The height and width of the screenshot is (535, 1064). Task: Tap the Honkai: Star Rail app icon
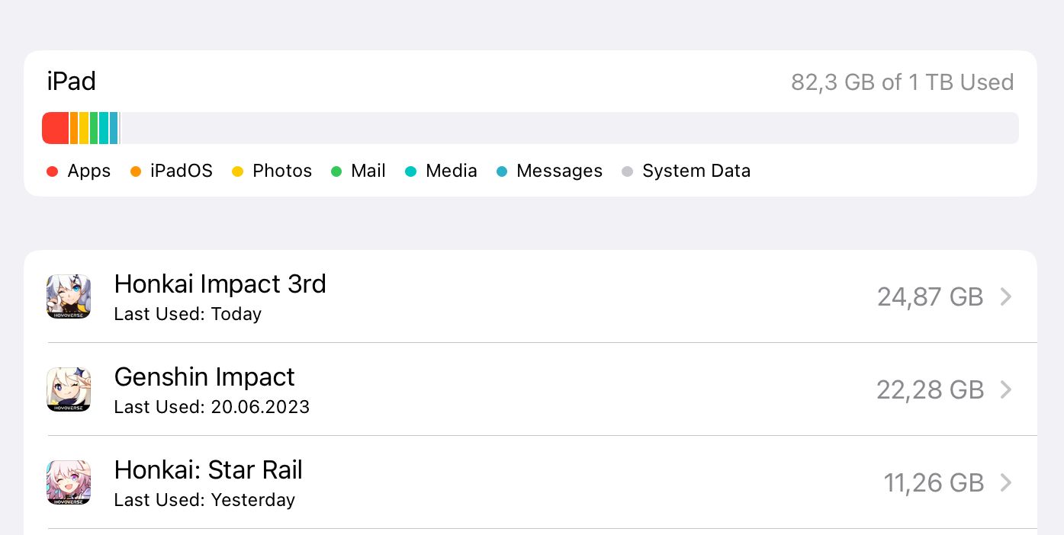click(69, 482)
